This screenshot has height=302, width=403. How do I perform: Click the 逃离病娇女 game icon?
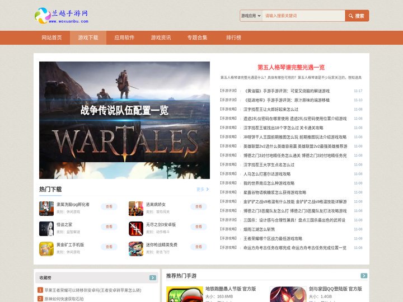[136, 208]
